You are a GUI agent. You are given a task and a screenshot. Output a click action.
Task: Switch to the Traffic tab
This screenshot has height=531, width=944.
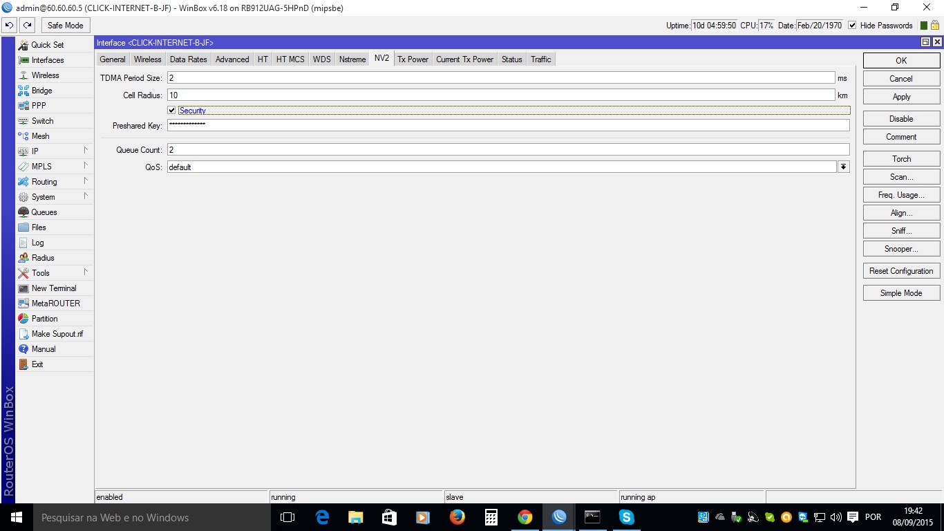(x=541, y=59)
